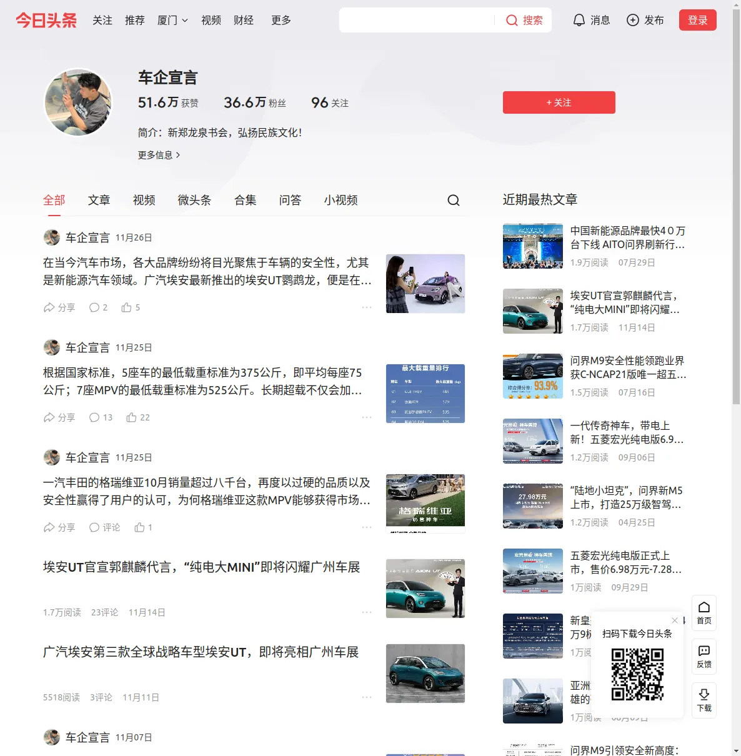Click the 96 关注 following count

(330, 102)
